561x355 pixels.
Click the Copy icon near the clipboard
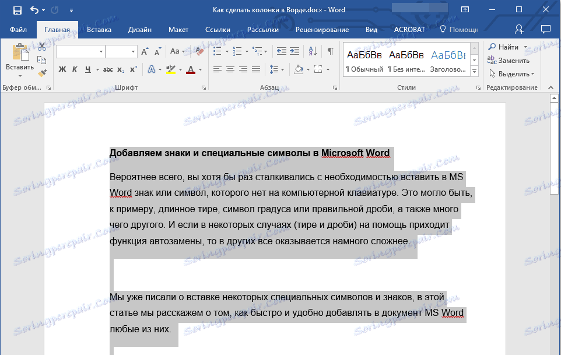[x=41, y=60]
